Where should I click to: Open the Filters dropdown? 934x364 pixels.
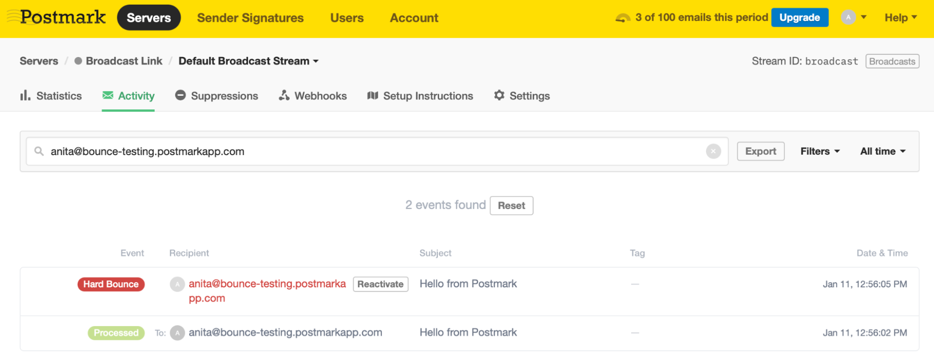point(820,151)
